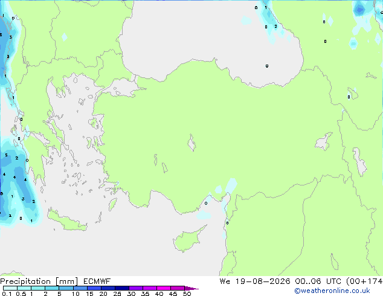The width and height of the screenshot is (383, 296).
Task: Click the '[mm]' unit label
Action: (67, 282)
